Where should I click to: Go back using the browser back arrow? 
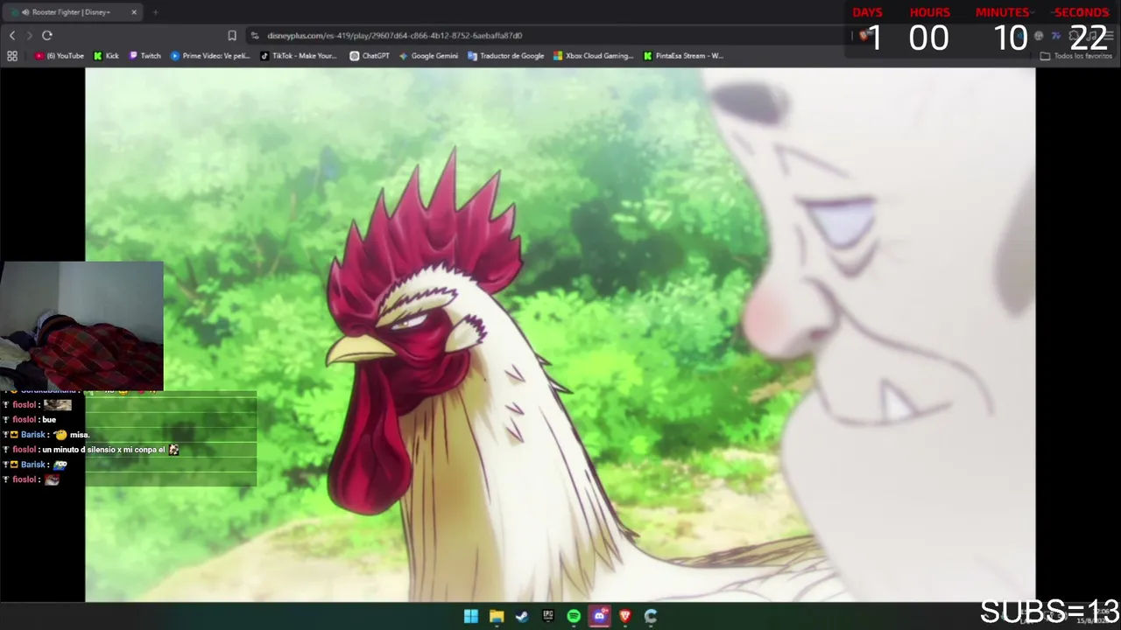(12, 35)
